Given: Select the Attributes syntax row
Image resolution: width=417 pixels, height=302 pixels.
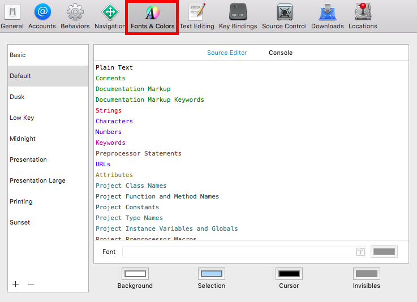Looking at the screenshot, I should coord(251,175).
